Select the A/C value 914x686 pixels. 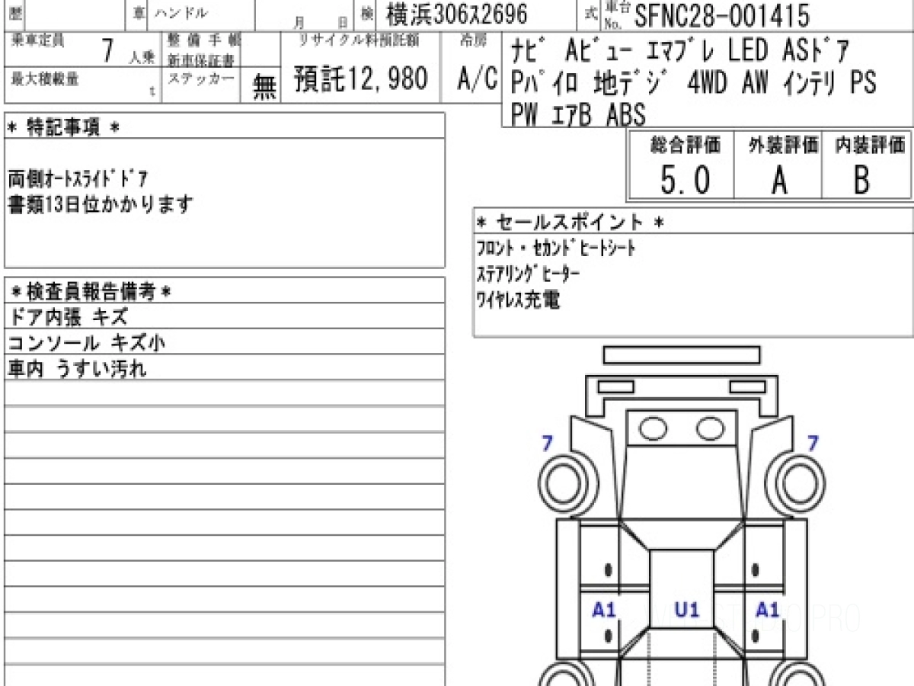click(x=477, y=79)
